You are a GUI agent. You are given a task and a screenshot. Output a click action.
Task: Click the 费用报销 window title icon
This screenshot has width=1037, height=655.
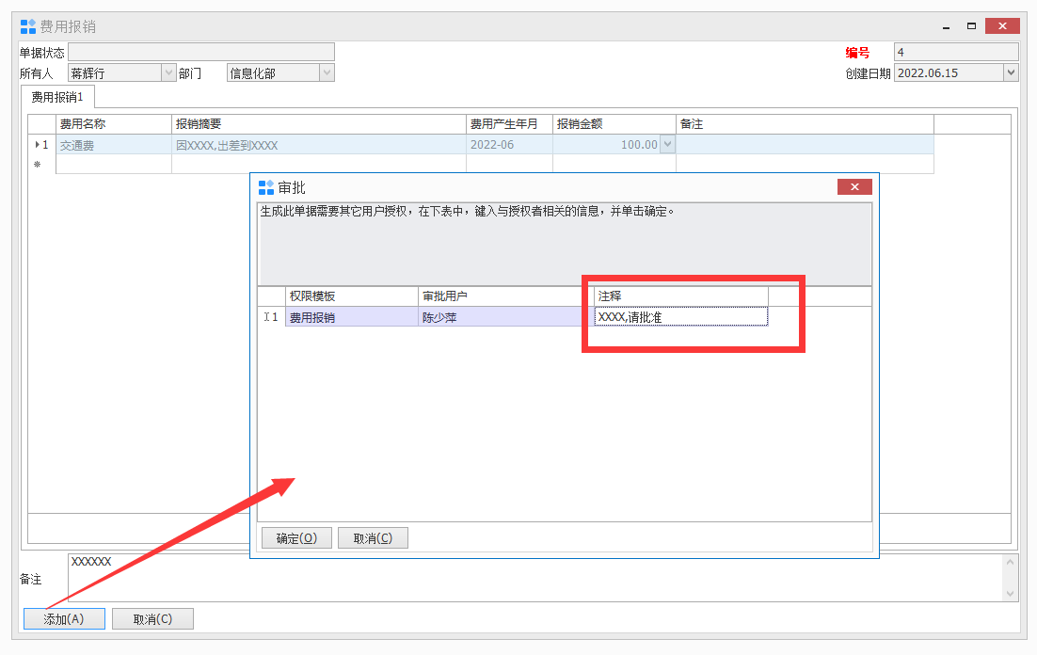28,26
